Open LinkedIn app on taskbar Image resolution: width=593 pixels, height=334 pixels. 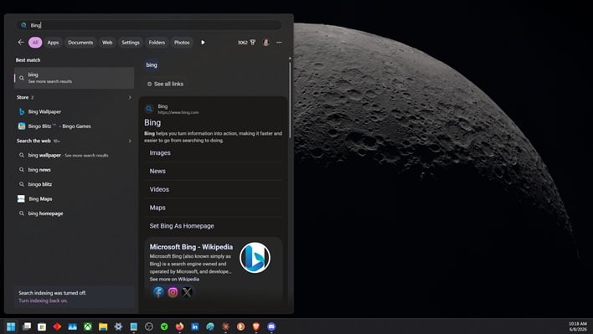[195, 326]
